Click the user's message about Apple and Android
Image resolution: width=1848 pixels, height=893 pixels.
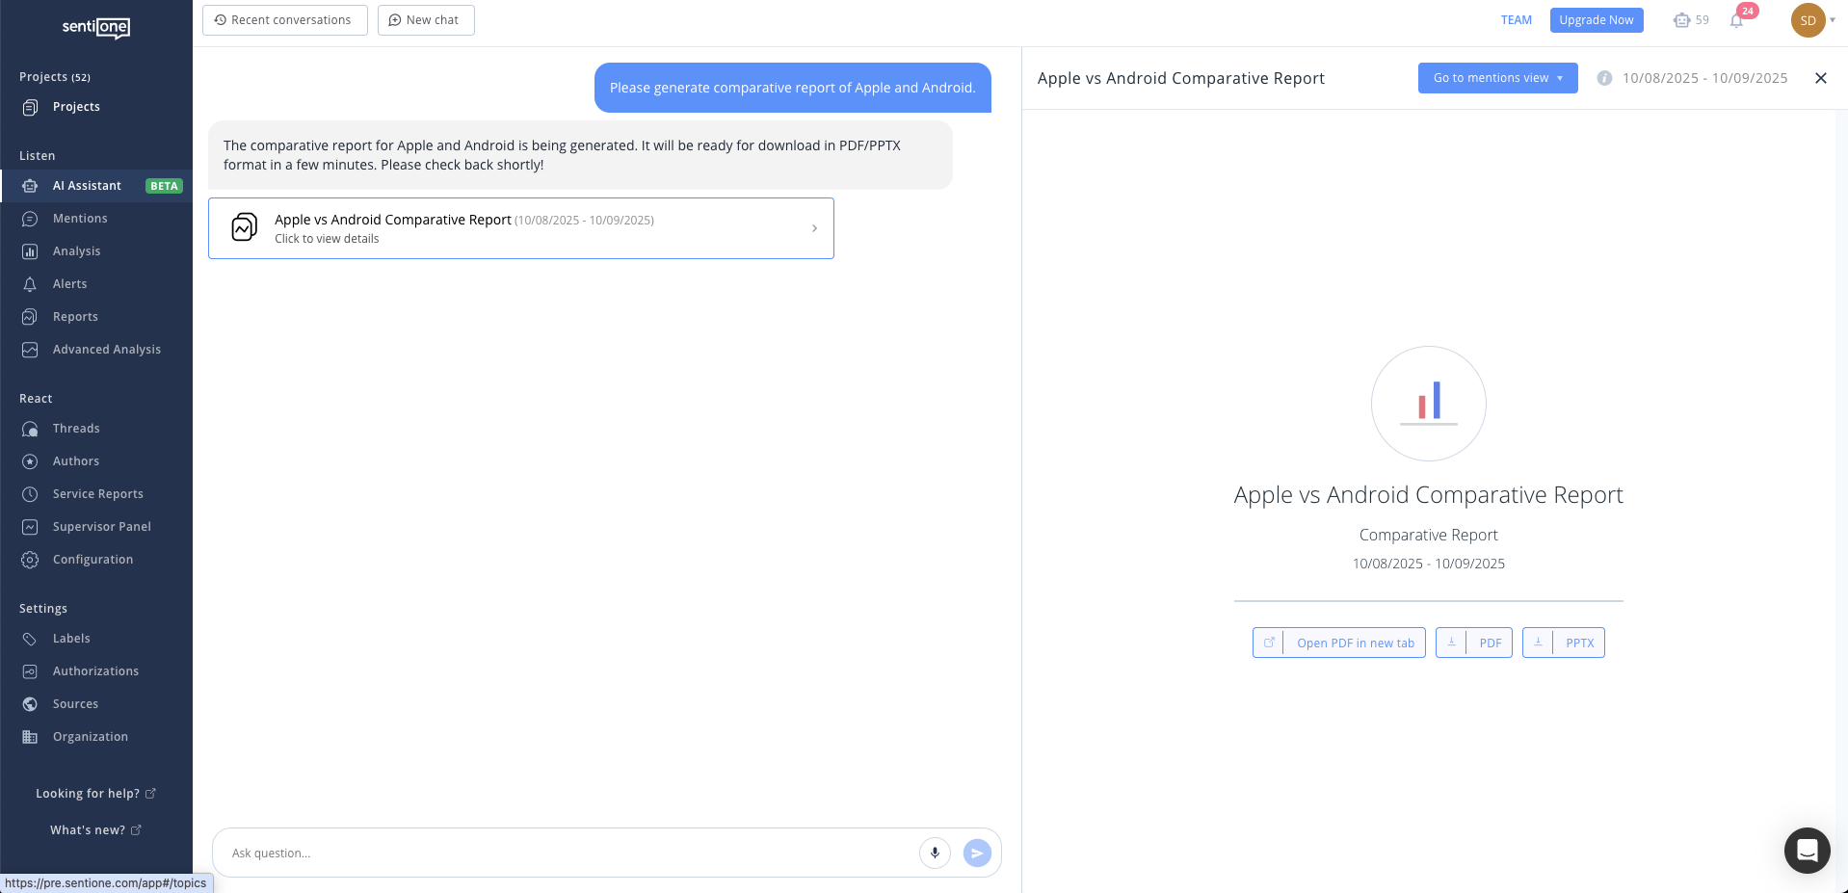[x=793, y=88]
